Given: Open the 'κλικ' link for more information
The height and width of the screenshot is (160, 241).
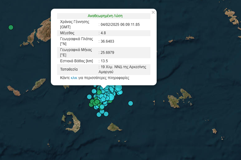Looking at the screenshot, I should tap(74, 78).
